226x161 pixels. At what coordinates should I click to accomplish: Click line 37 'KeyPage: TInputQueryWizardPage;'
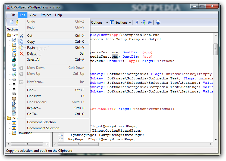102,139
